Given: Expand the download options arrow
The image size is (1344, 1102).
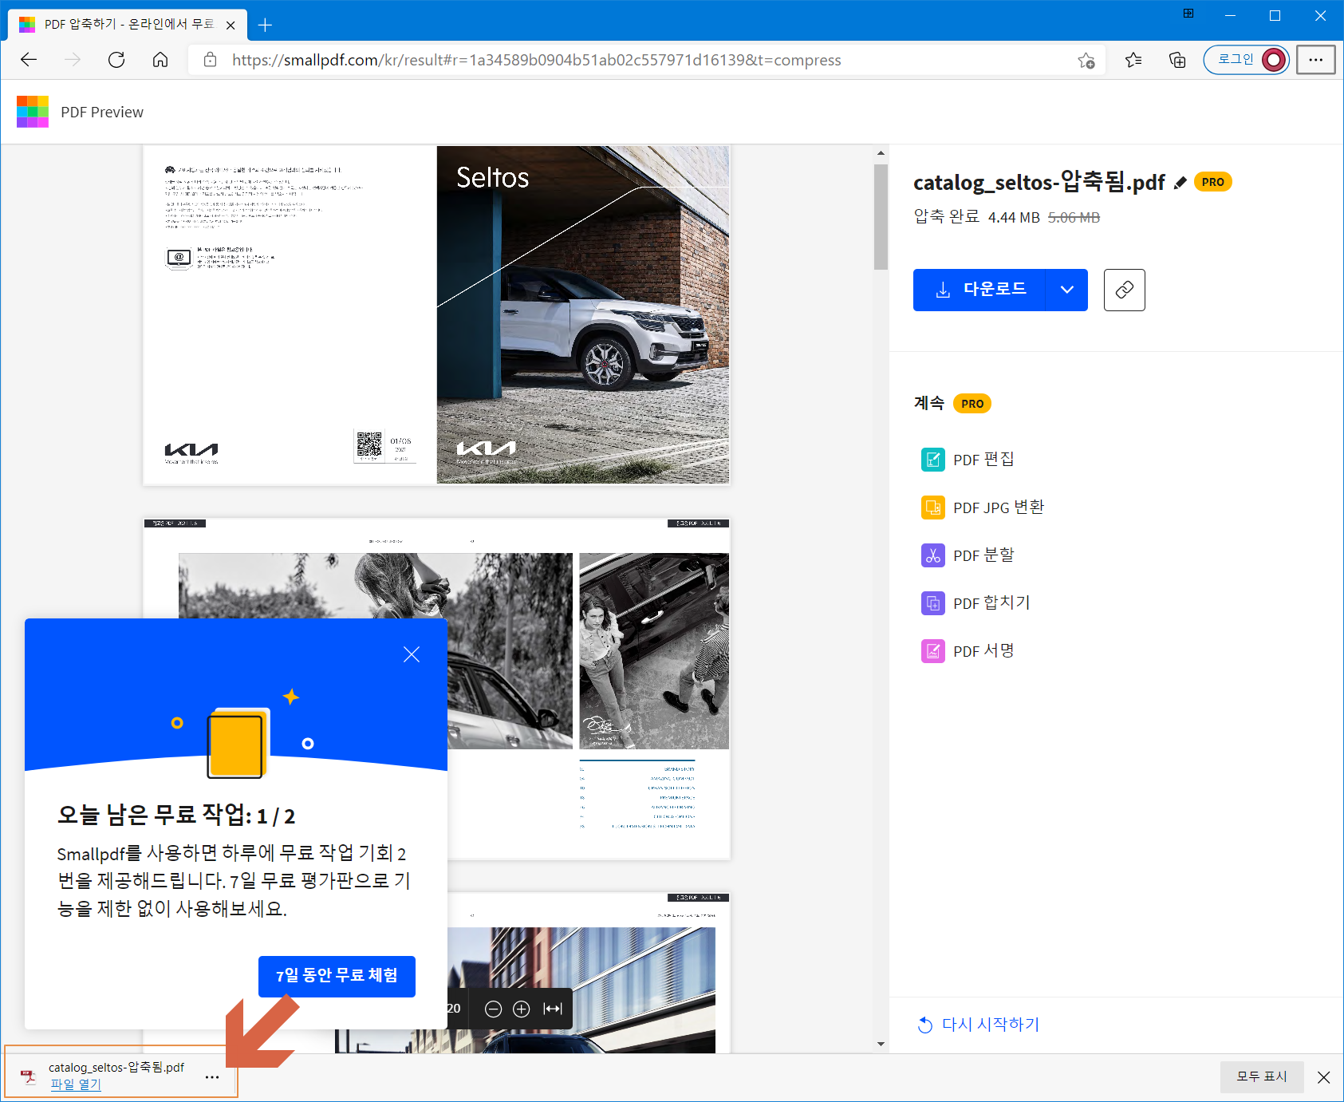Looking at the screenshot, I should tap(1067, 290).
